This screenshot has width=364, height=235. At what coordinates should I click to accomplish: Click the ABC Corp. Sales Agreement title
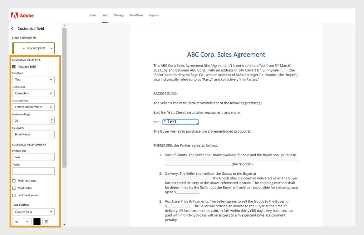pos(226,55)
